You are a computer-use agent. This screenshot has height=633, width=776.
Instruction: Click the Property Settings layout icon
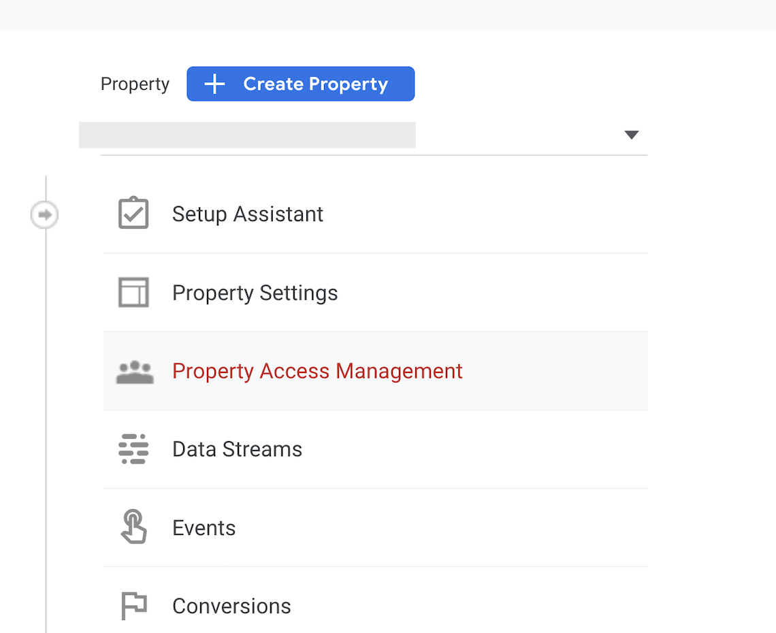point(133,292)
